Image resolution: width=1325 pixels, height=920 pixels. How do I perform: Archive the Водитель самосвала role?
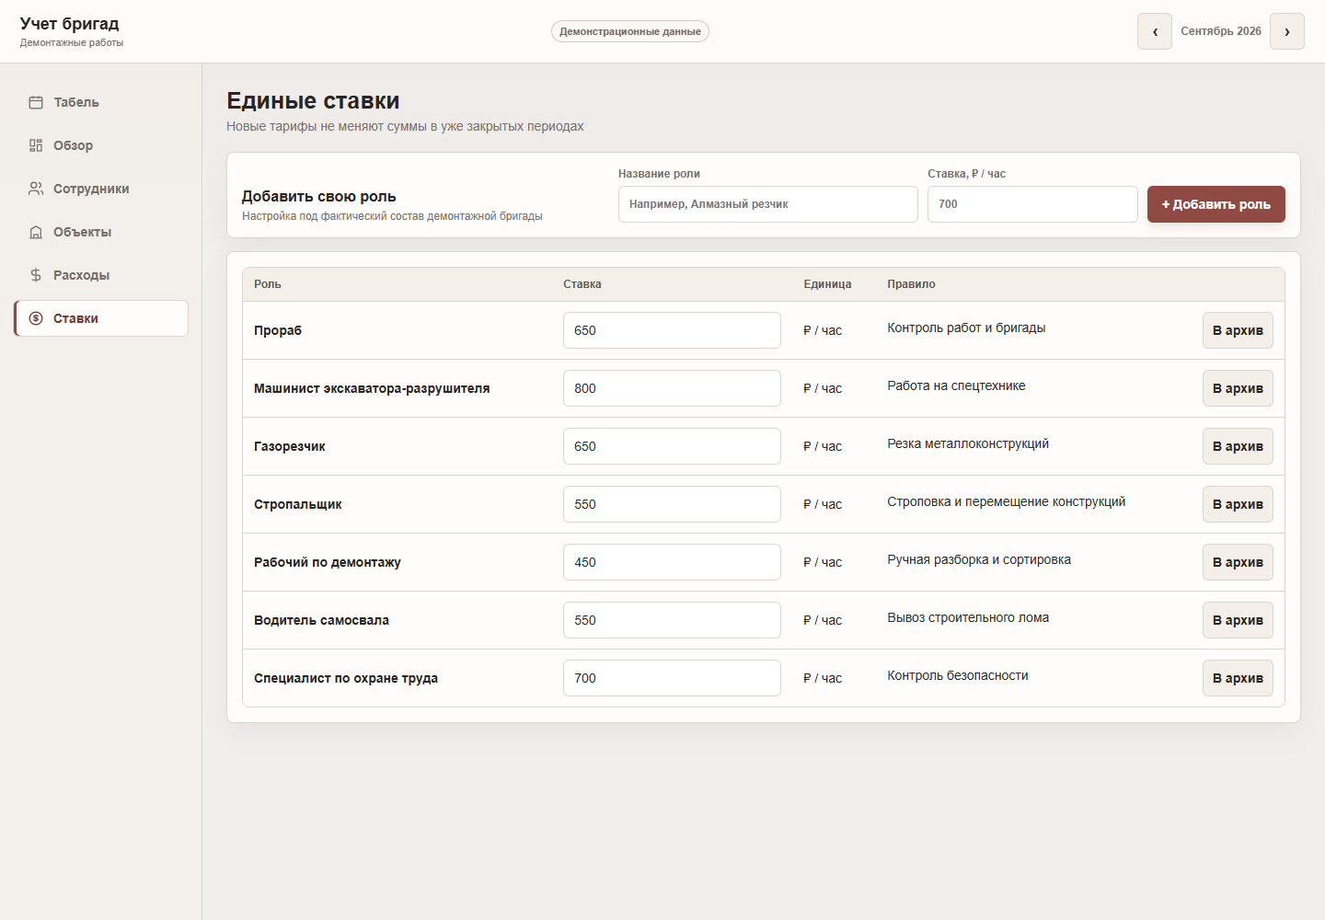click(x=1238, y=620)
